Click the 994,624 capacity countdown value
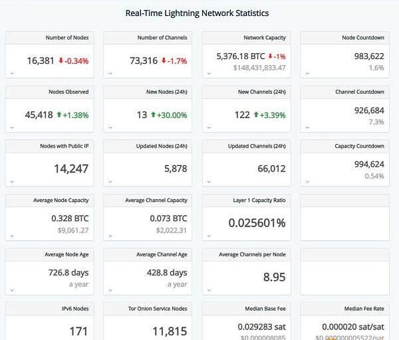Viewport: 399px width, 340px height. point(369,165)
